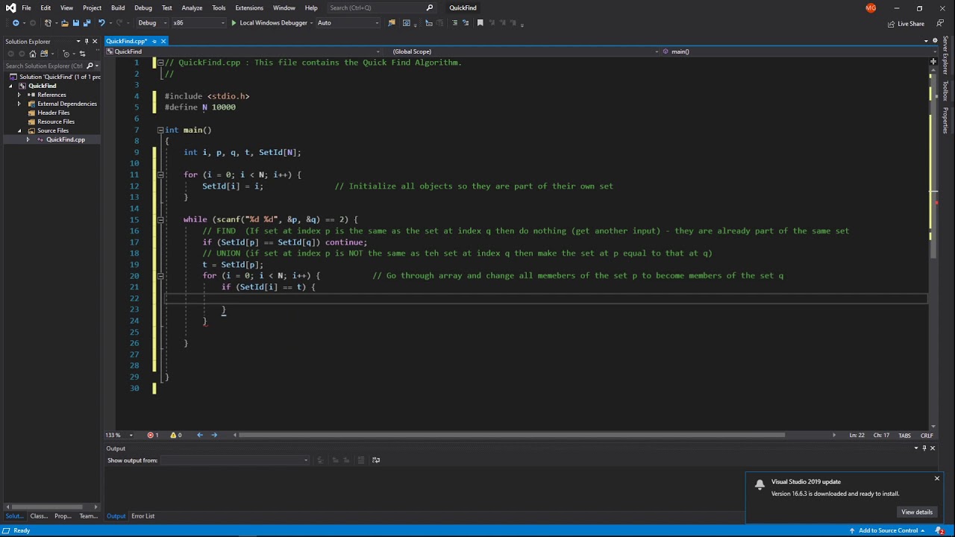Screen dimensions: 955x537
Task: Collapse the while loop code block
Action: [x=160, y=220]
